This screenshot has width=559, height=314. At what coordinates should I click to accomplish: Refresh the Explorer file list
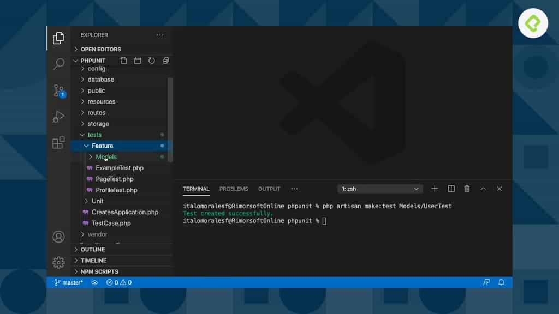tap(152, 61)
